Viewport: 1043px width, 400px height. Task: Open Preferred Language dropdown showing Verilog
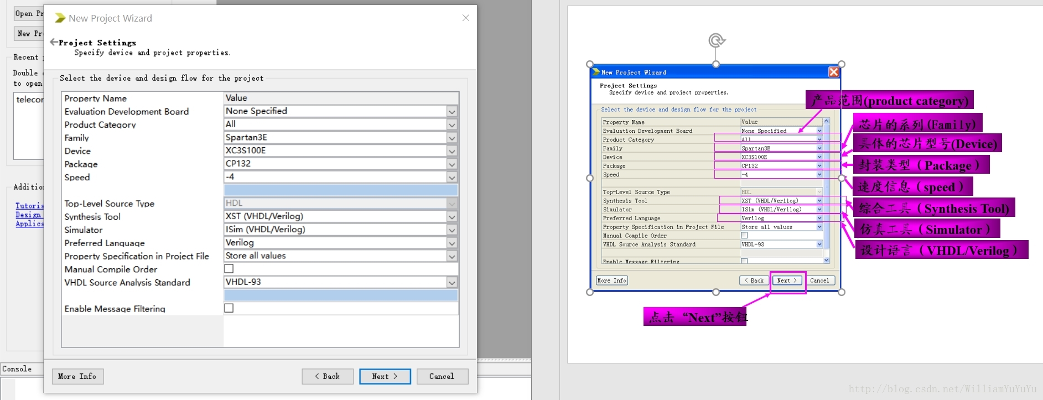[x=452, y=243]
